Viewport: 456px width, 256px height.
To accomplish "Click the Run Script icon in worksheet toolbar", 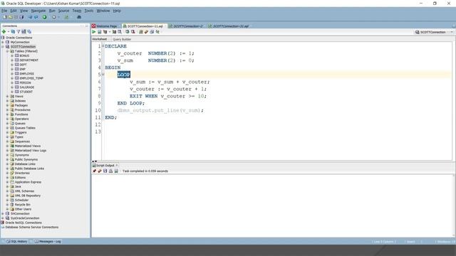I will click(x=100, y=31).
